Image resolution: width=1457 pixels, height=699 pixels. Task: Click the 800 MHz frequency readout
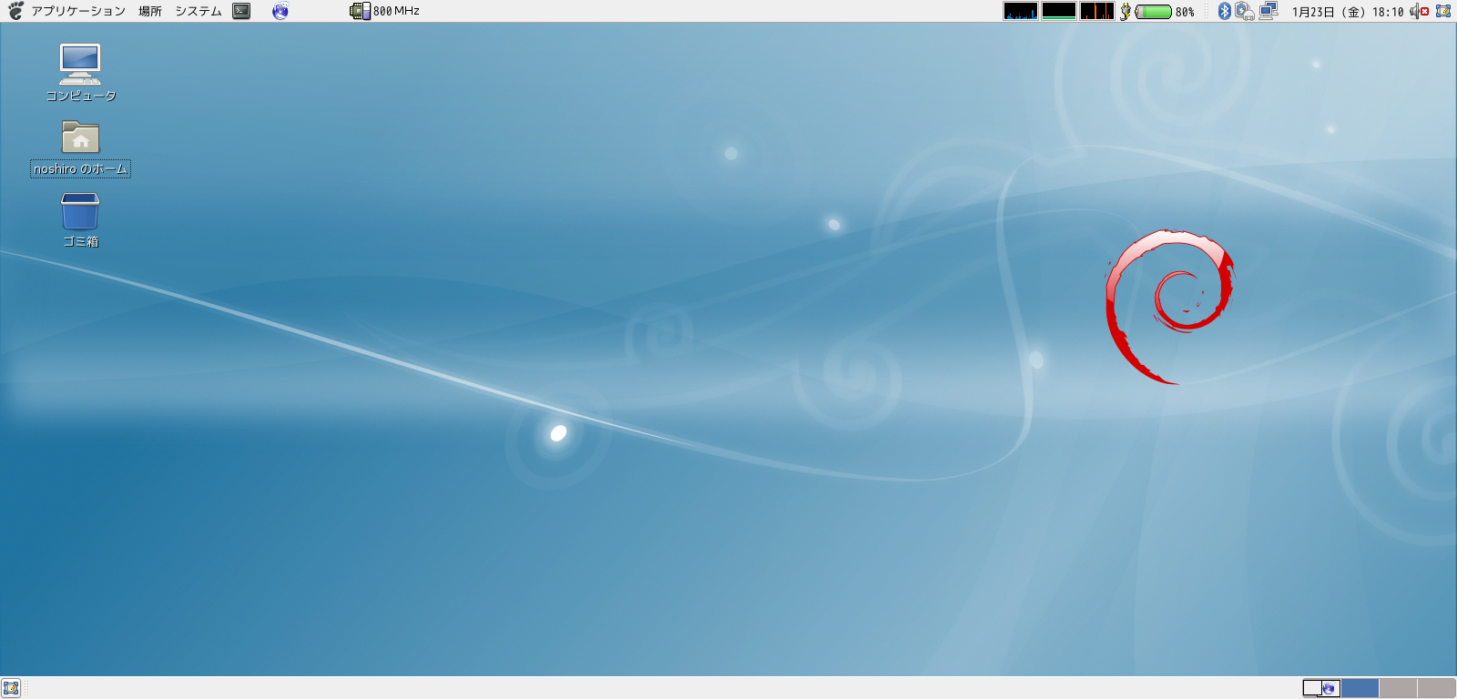[x=396, y=11]
